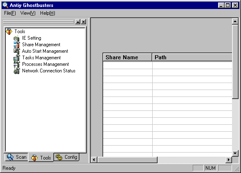Click the Share Management icon

[17, 45]
